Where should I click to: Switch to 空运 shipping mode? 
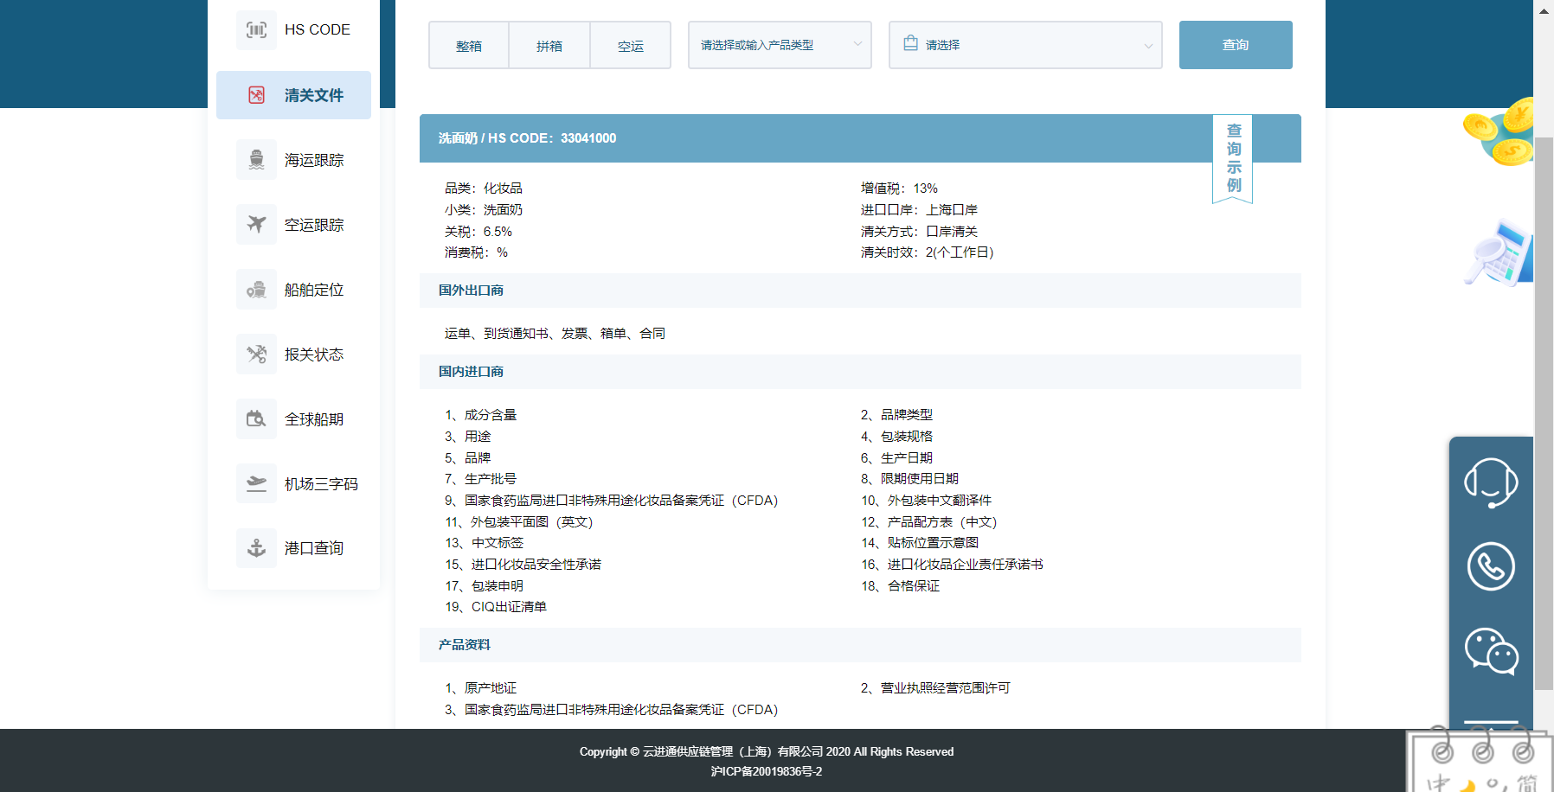click(x=630, y=46)
